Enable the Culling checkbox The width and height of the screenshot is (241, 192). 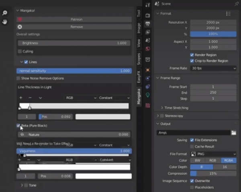20,51
